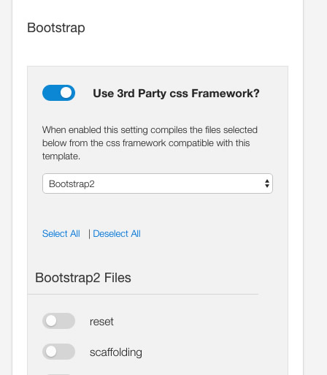
Task: Toggle the partially visible switch below scaffolding
Action: pyautogui.click(x=58, y=374)
